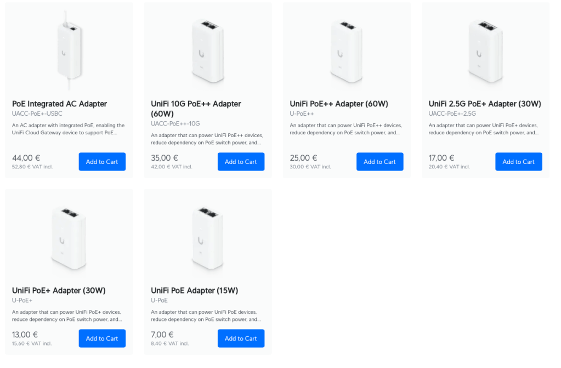Click the UACC-PoE+-USBC model label

point(37,114)
